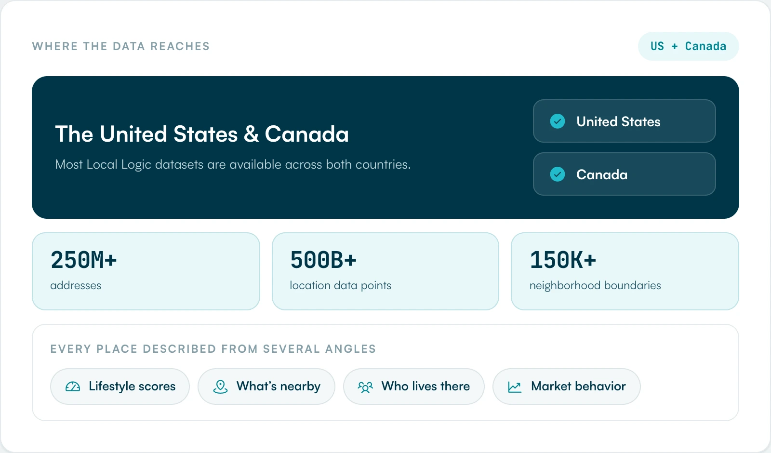Toggle the United States checkmark
This screenshot has height=453, width=771.
click(x=558, y=121)
